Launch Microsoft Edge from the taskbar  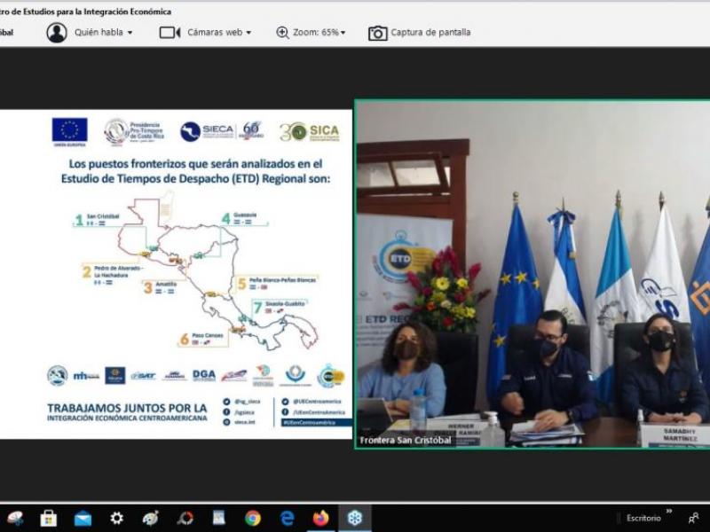click(x=287, y=518)
